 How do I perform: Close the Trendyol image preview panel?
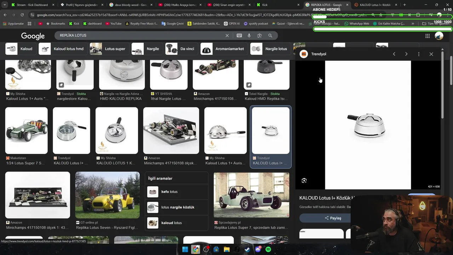431,54
